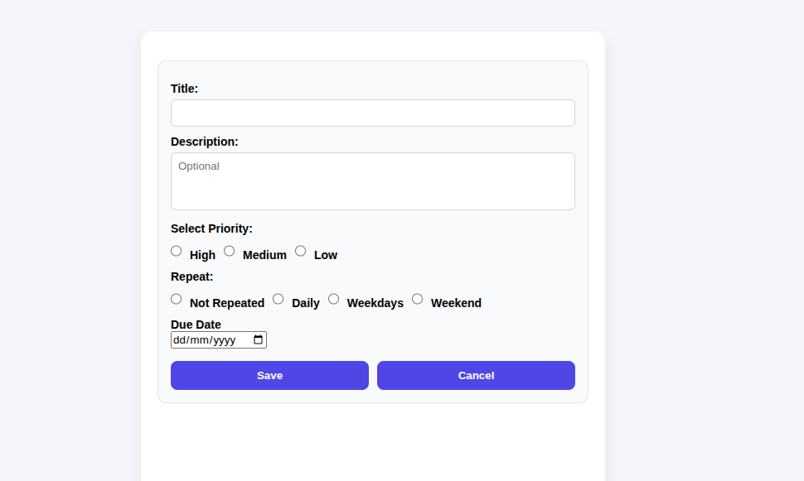Screen dimensions: 804x481
Task: Select the Weekend repeat radio button
Action: pyautogui.click(x=418, y=299)
